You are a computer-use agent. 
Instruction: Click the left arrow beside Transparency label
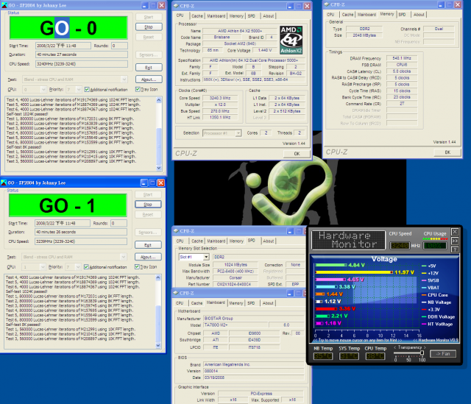point(395,347)
